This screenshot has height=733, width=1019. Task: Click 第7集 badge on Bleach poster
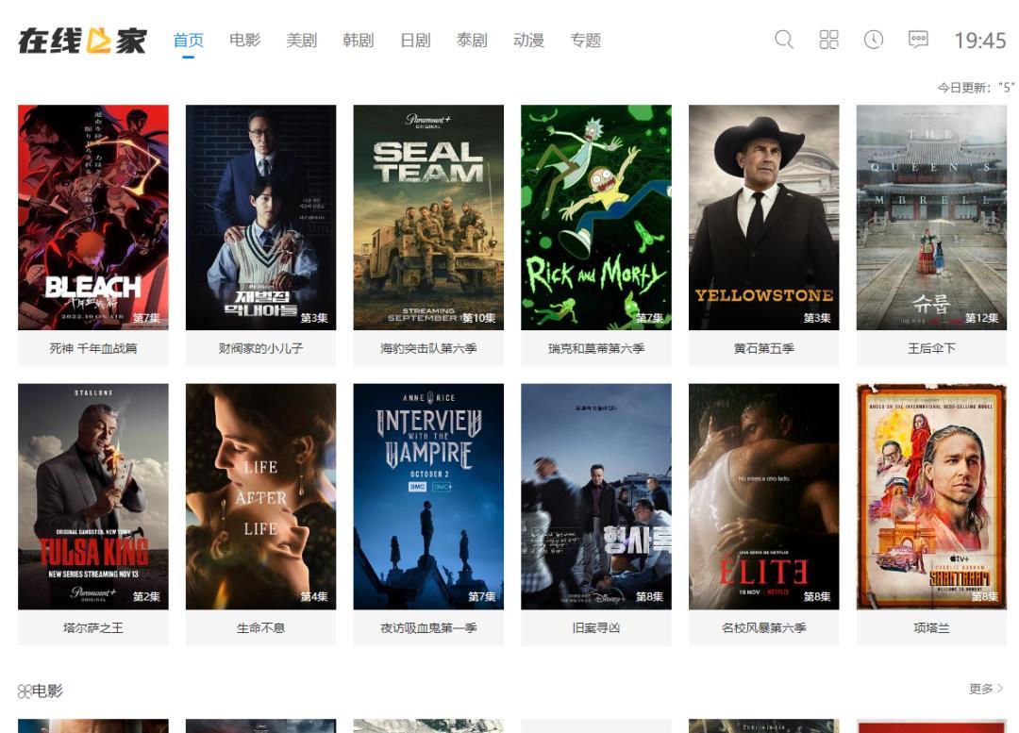tap(146, 318)
